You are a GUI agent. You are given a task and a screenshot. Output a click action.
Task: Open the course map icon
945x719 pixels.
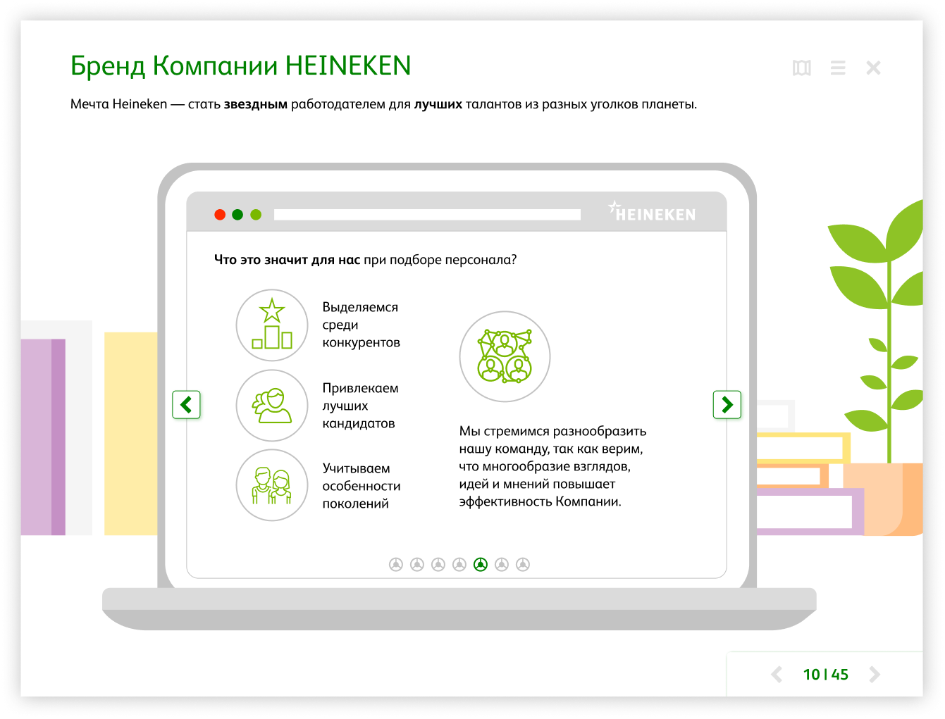click(801, 68)
